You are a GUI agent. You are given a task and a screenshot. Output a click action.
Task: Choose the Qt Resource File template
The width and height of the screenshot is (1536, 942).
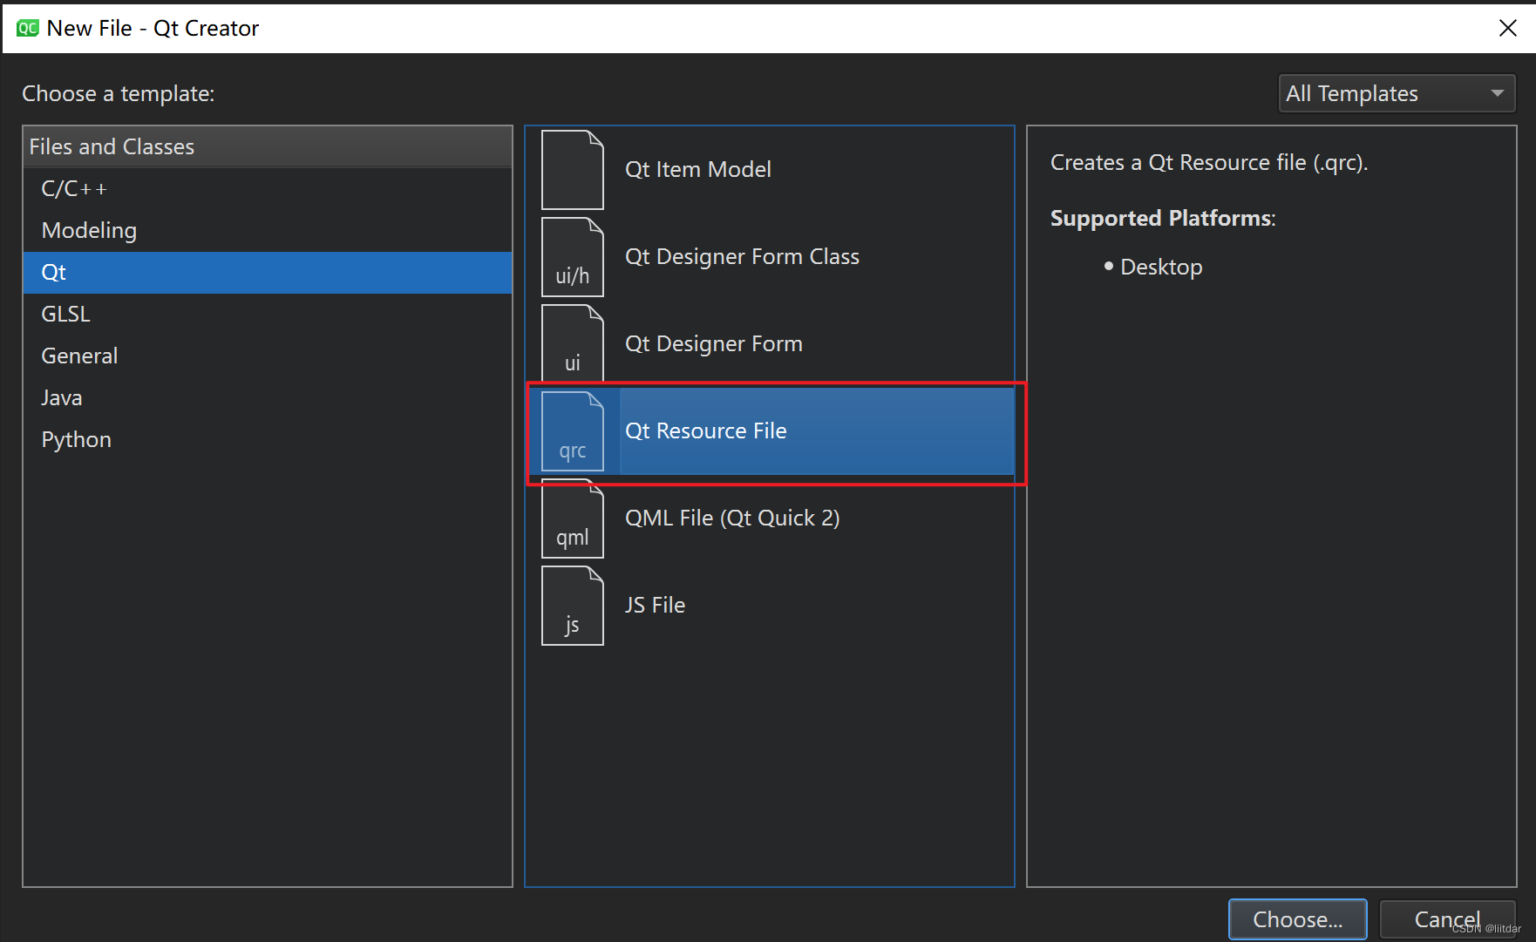(x=770, y=431)
